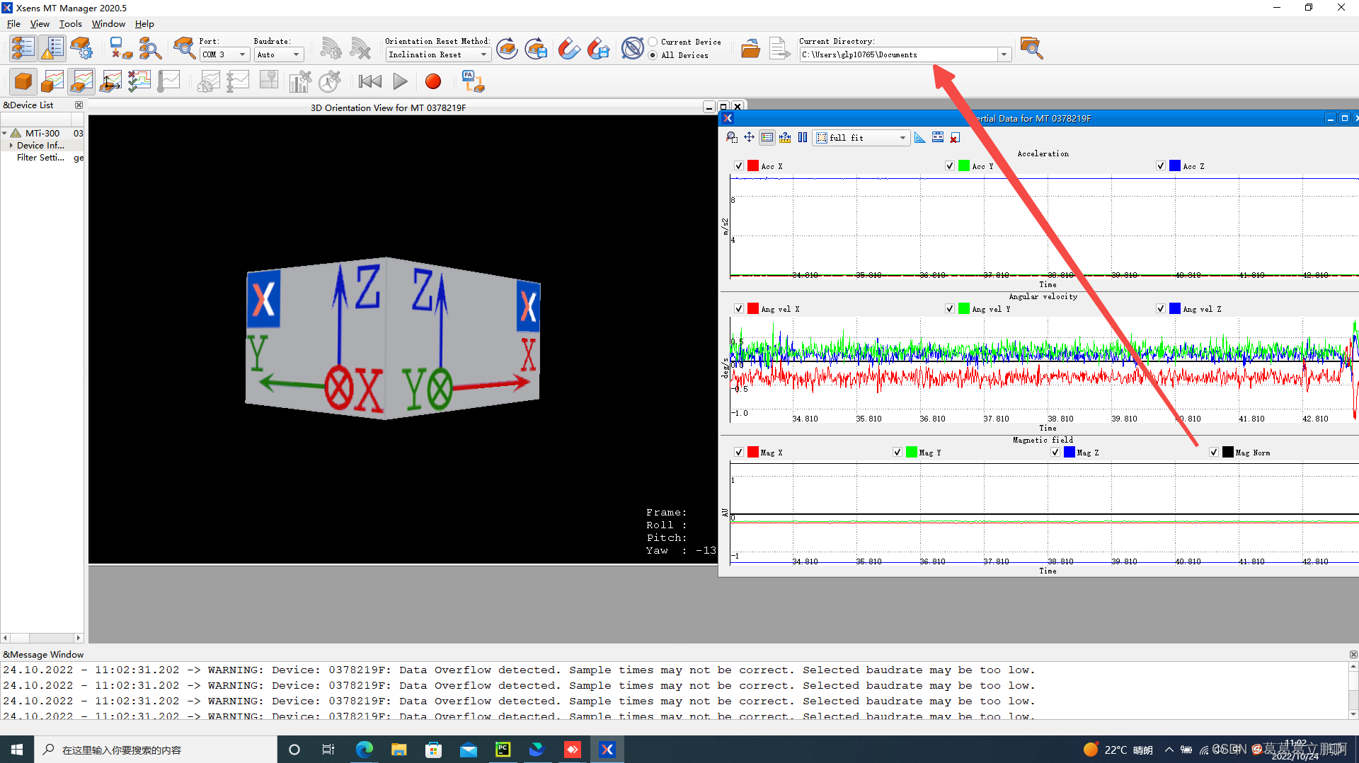This screenshot has height=763, width=1359.
Task: Uncheck the Acc Y checkbox
Action: tap(950, 165)
